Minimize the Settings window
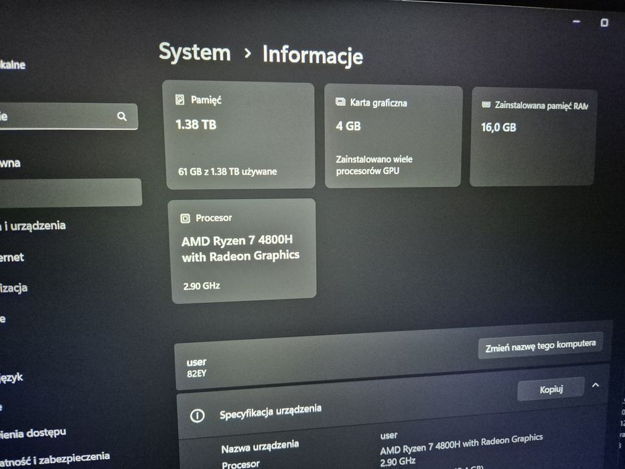The height and width of the screenshot is (469, 625). point(576,21)
